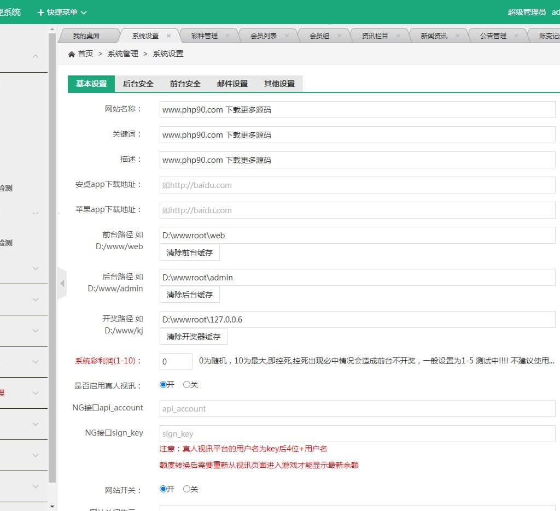
Task: Select 关 radio for 网站开关
Action: [x=186, y=489]
